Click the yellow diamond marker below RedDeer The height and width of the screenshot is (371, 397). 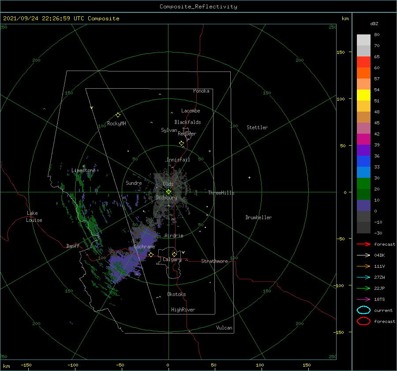pos(181,143)
